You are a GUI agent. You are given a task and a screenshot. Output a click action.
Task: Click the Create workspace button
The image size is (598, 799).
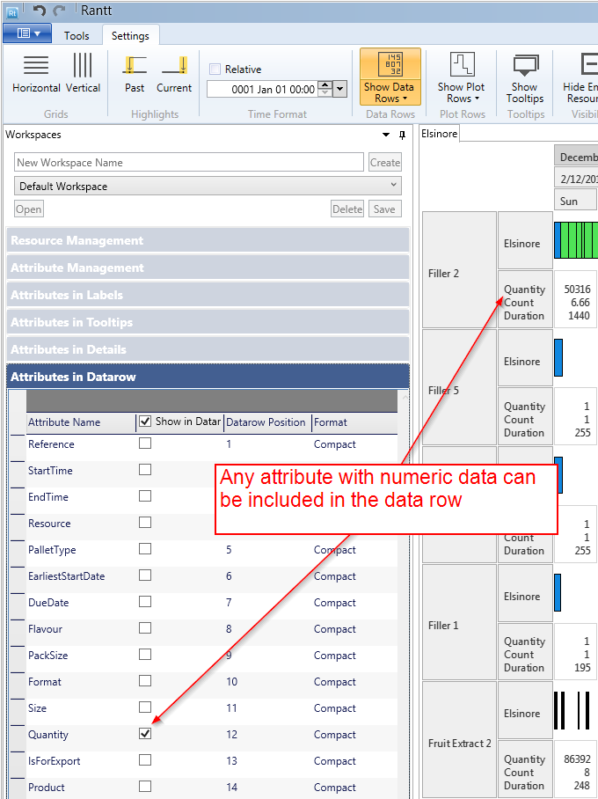[x=384, y=163]
